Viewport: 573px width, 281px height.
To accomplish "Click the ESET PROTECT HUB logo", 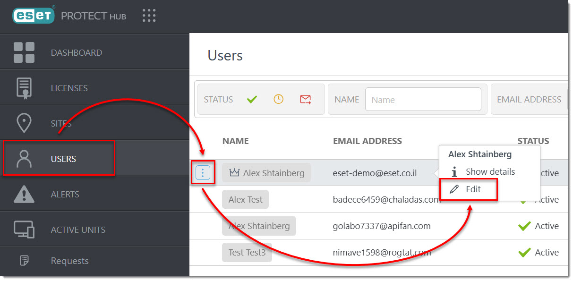I will coord(69,16).
